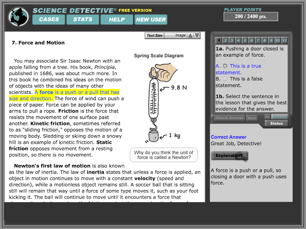Click the bold word 'velocity'
This screenshot has height=229, width=306.
coord(145,179)
